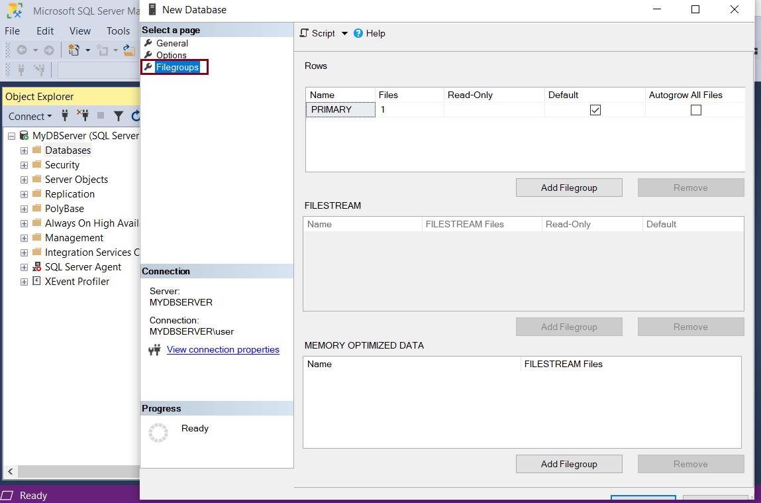The width and height of the screenshot is (761, 503).
Task: Refresh Object Explorer using the refresh icon
Action: click(136, 116)
